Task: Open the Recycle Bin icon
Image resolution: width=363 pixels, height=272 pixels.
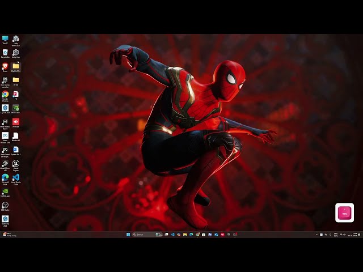Action: 5,54
